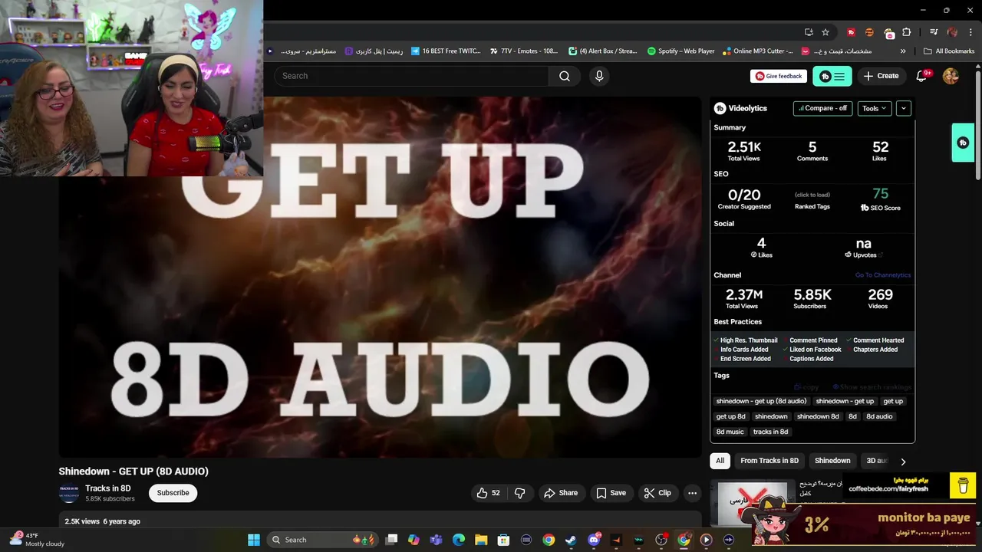Open Steam from taskbar
The image size is (982, 552).
pyautogui.click(x=571, y=540)
